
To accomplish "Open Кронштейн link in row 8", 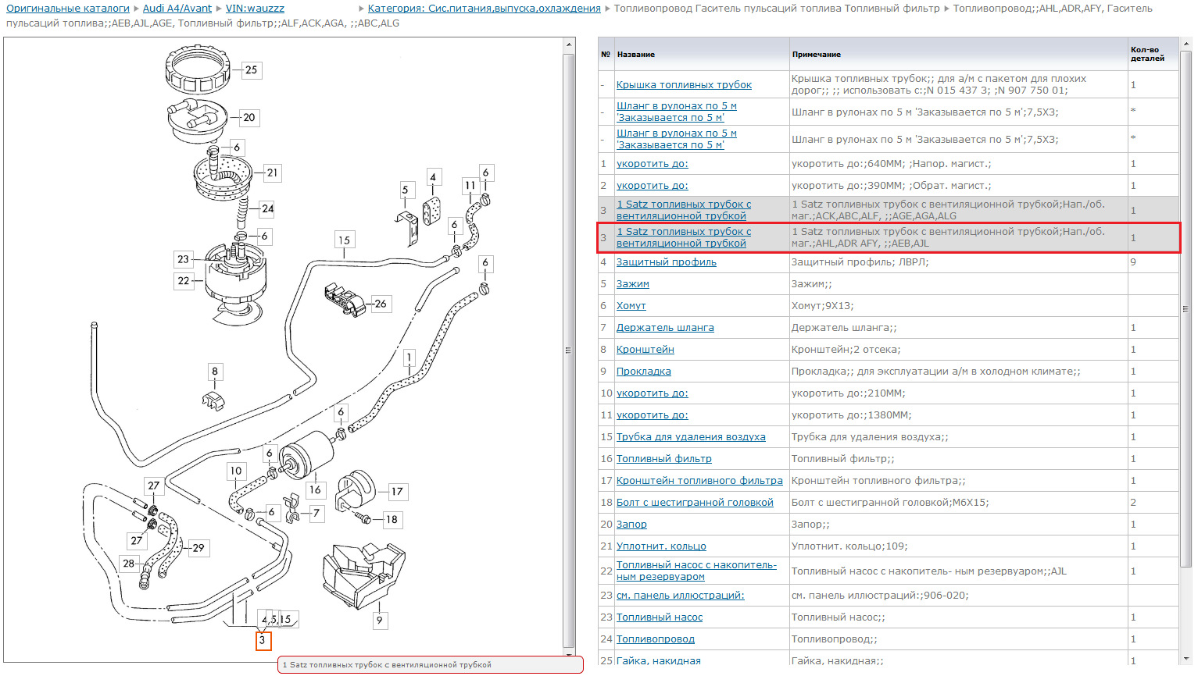I will click(x=645, y=350).
